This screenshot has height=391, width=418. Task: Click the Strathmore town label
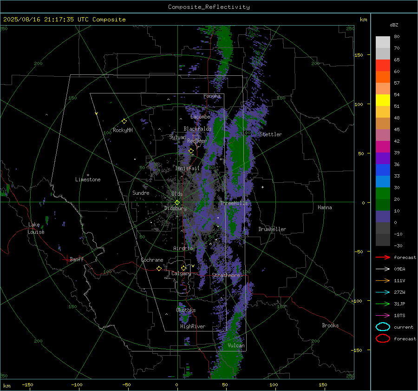coord(226,275)
